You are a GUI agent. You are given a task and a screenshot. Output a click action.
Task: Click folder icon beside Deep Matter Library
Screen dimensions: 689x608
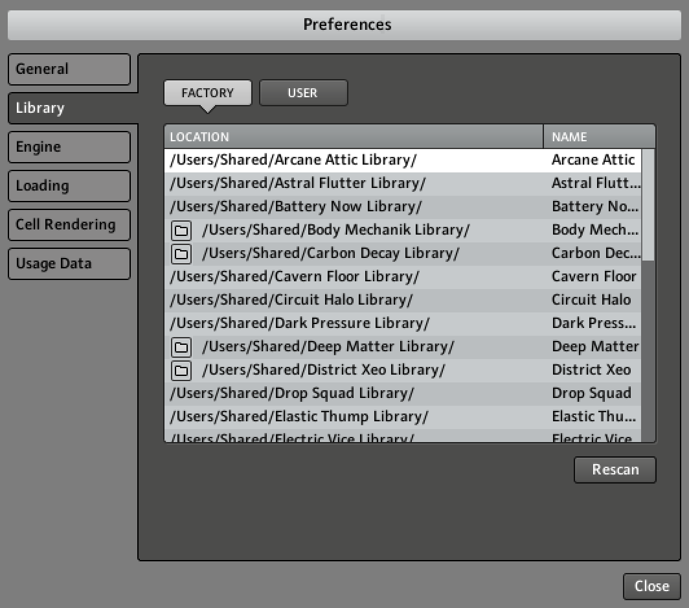pos(181,347)
